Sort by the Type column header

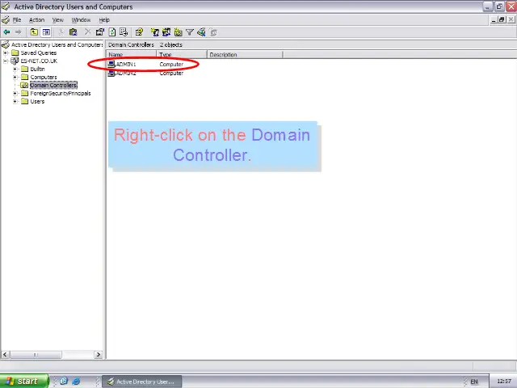pyautogui.click(x=182, y=54)
